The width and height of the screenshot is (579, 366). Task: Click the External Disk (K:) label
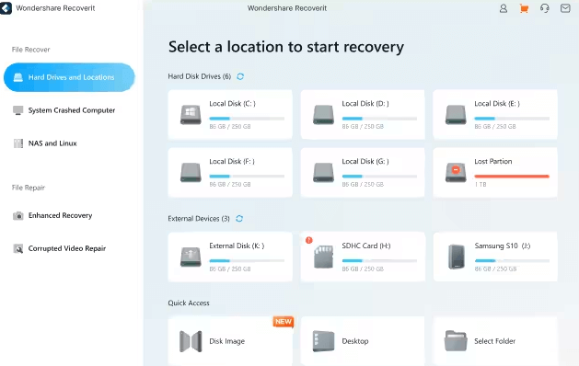click(x=237, y=246)
